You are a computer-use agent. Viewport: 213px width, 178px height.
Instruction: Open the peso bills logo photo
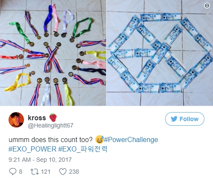pos(160,53)
